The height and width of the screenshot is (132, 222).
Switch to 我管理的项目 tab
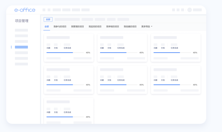point(77,27)
